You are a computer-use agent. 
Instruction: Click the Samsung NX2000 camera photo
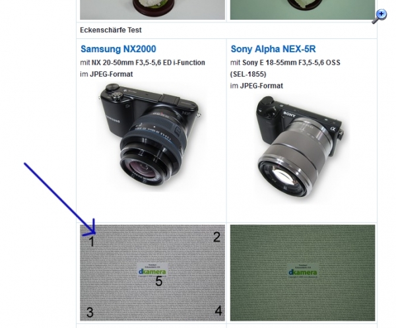click(150, 138)
